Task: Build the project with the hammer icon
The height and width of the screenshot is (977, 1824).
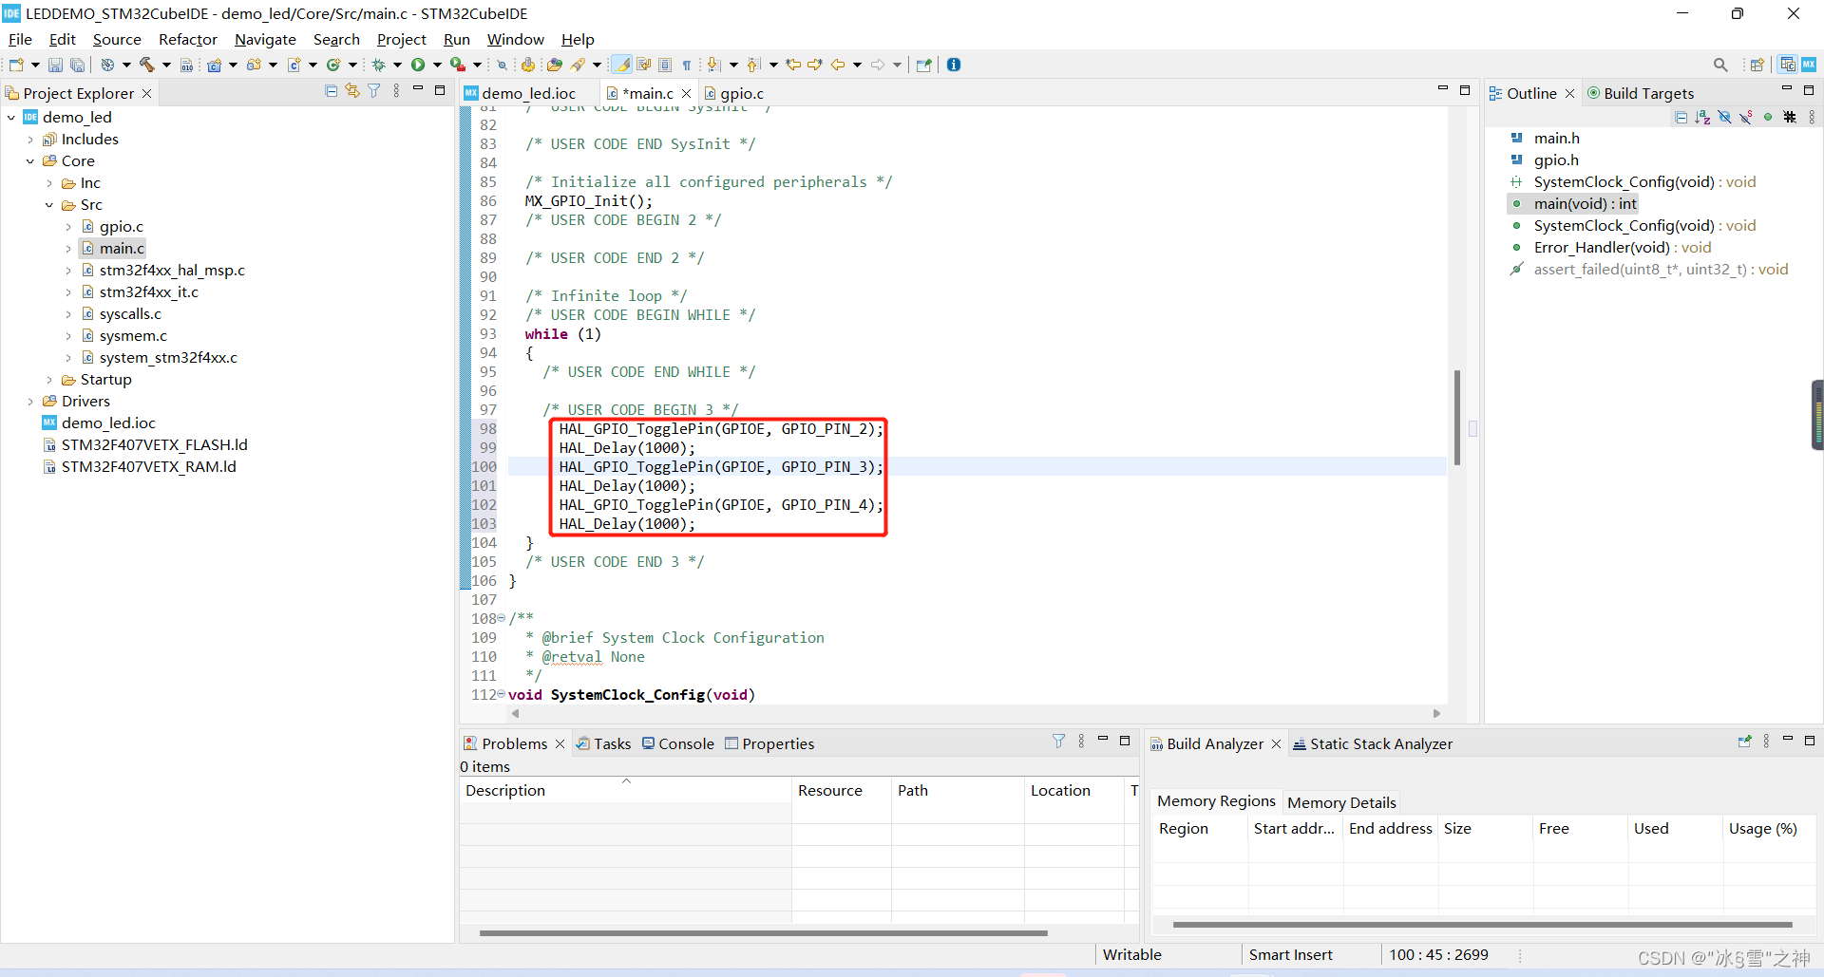Action: point(146,65)
